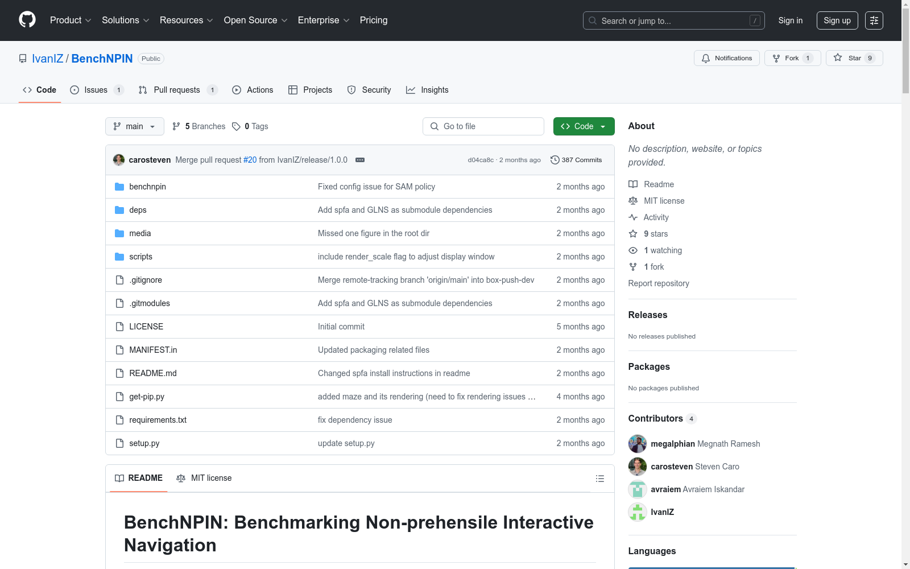Expand the commit message ellipsis icon
This screenshot has height=569, width=910.
pos(360,160)
